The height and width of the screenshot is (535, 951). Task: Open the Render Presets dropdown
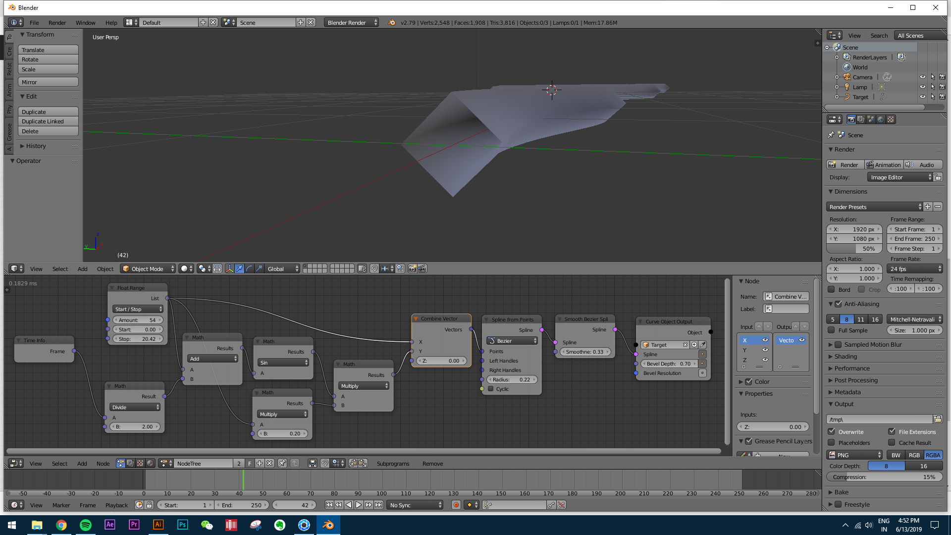click(x=875, y=207)
